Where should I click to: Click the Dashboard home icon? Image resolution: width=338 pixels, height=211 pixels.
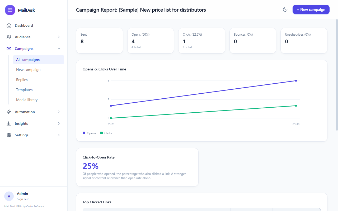[9, 25]
